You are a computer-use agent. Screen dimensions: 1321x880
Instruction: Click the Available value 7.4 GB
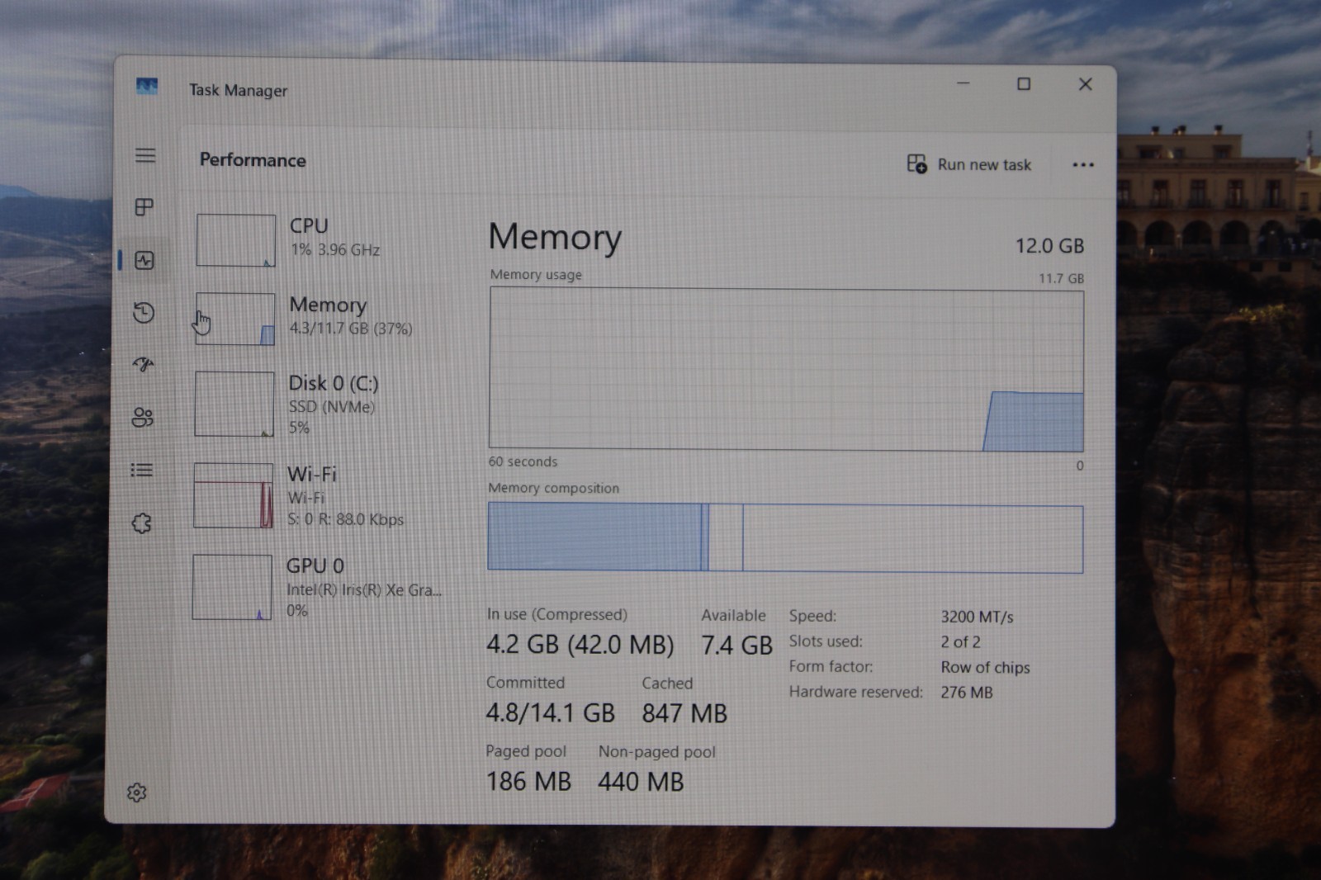point(736,645)
